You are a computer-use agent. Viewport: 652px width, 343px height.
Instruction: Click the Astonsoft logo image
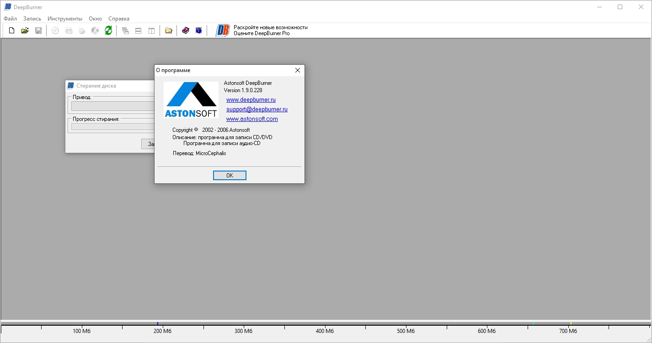[191, 100]
